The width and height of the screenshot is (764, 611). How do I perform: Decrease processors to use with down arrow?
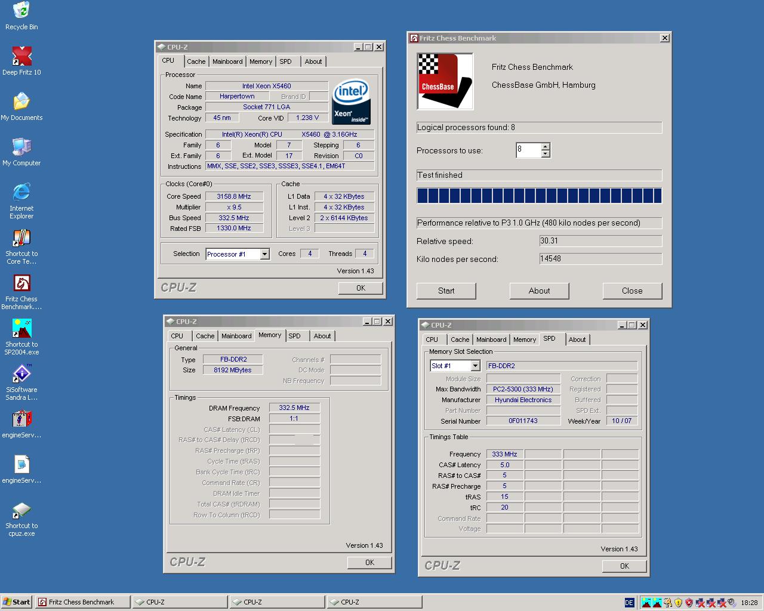[x=546, y=154]
